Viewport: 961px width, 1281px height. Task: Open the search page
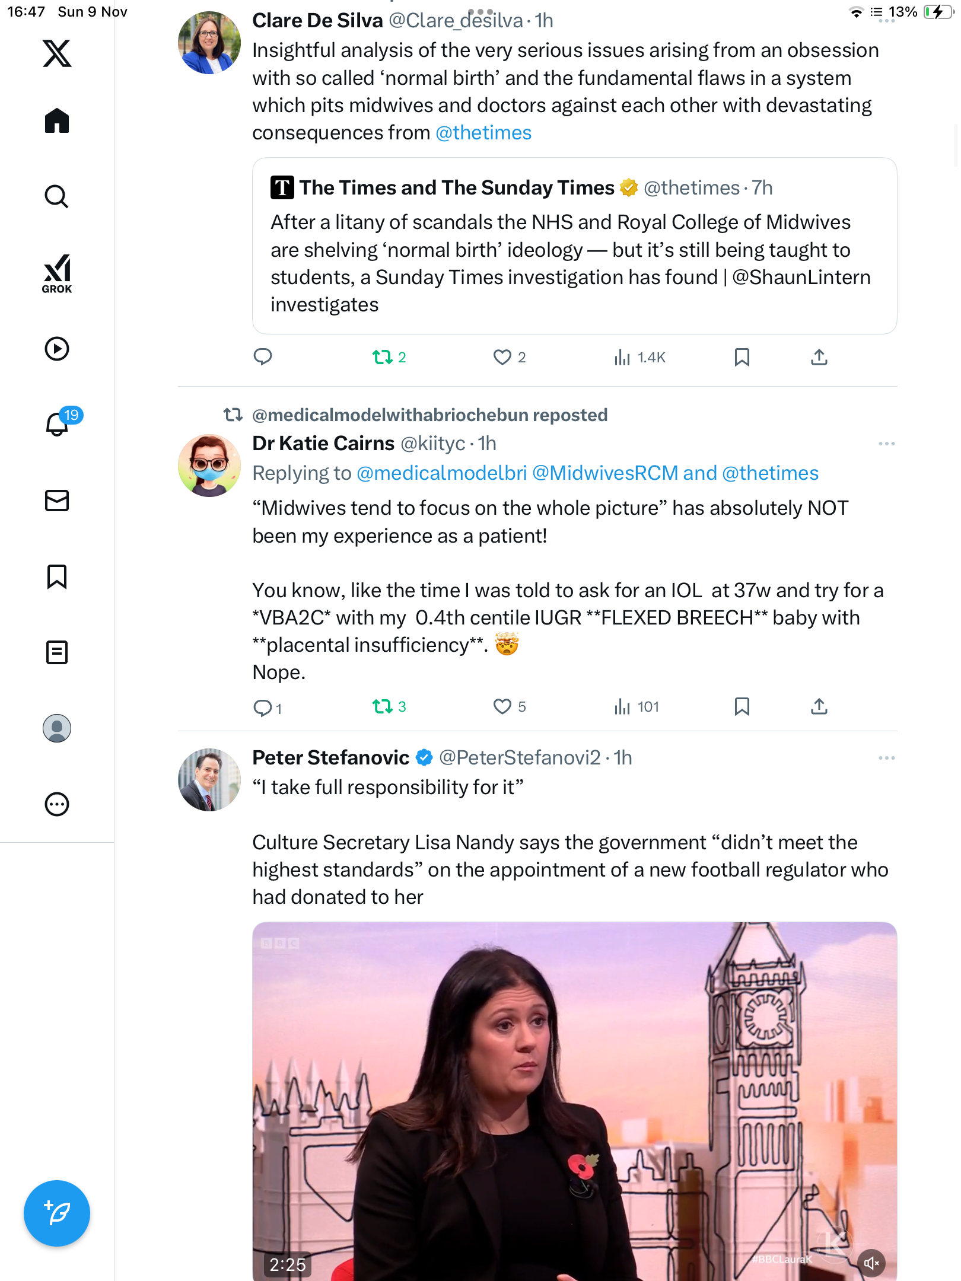57,197
